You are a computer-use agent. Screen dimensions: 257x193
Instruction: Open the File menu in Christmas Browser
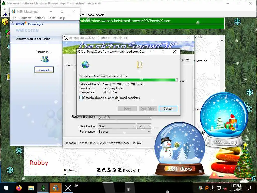(5, 9)
